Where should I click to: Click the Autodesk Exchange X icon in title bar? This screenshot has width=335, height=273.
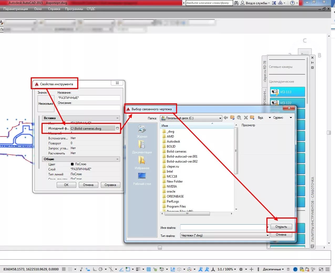click(274, 3)
